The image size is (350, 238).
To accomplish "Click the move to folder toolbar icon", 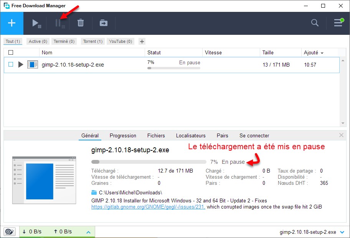I will pos(104,23).
